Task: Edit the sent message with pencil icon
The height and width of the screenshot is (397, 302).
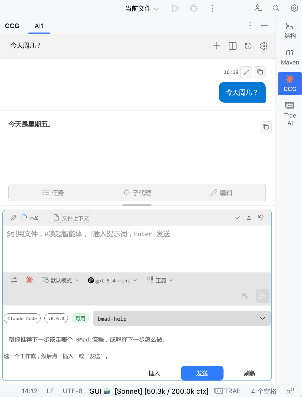Action: [246, 72]
